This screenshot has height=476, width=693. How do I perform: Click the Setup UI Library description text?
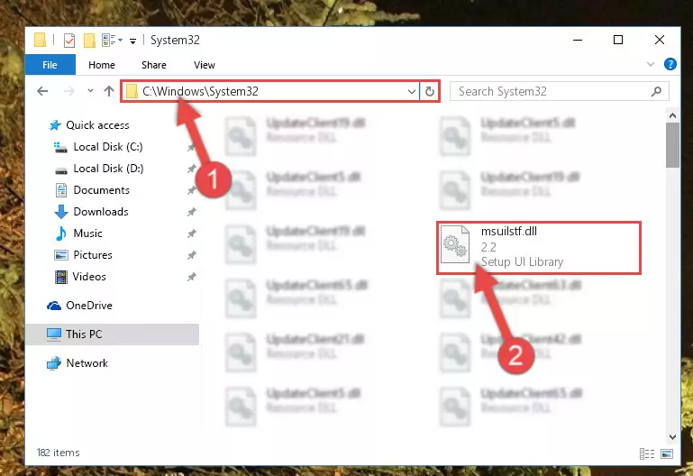point(522,262)
